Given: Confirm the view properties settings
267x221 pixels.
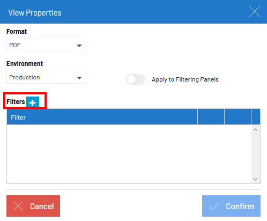Looking at the screenshot, I should click(231, 206).
